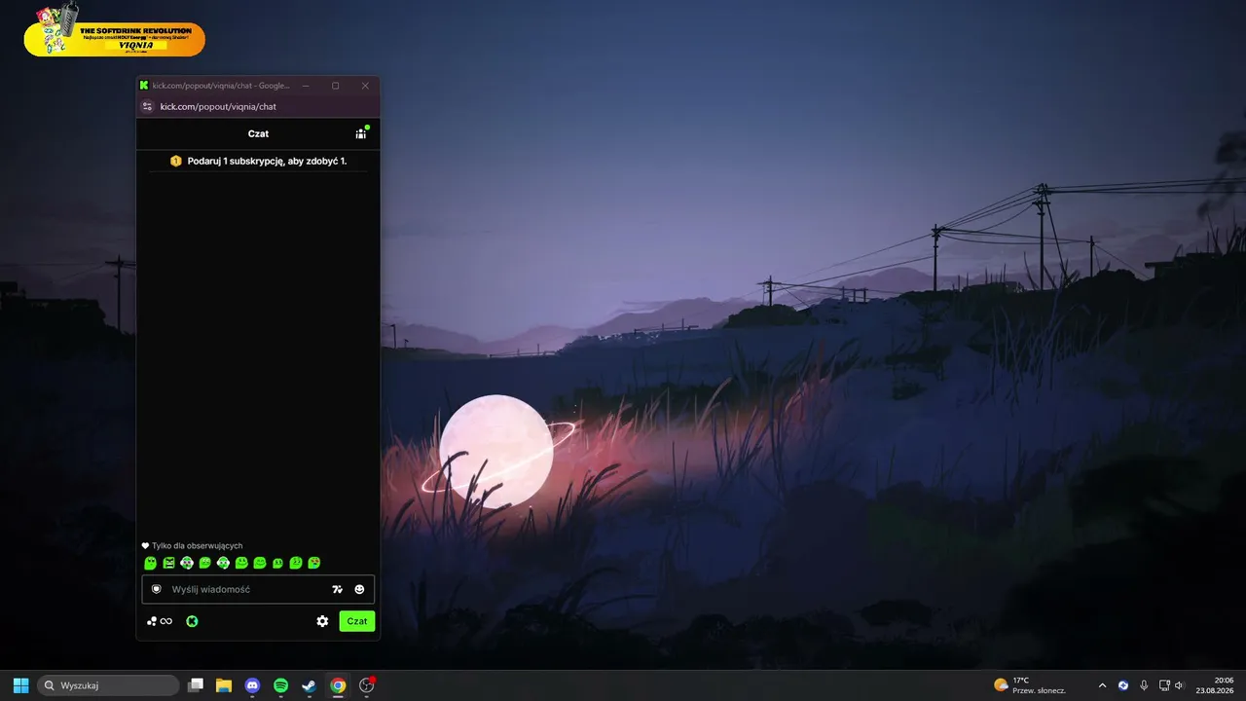The height and width of the screenshot is (701, 1246).
Task: Click the Tylko dla obserwujących label
Action: (198, 546)
